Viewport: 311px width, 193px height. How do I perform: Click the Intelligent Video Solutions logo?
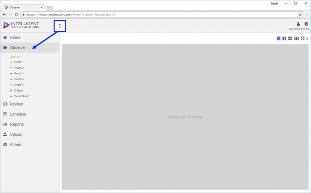click(21, 25)
